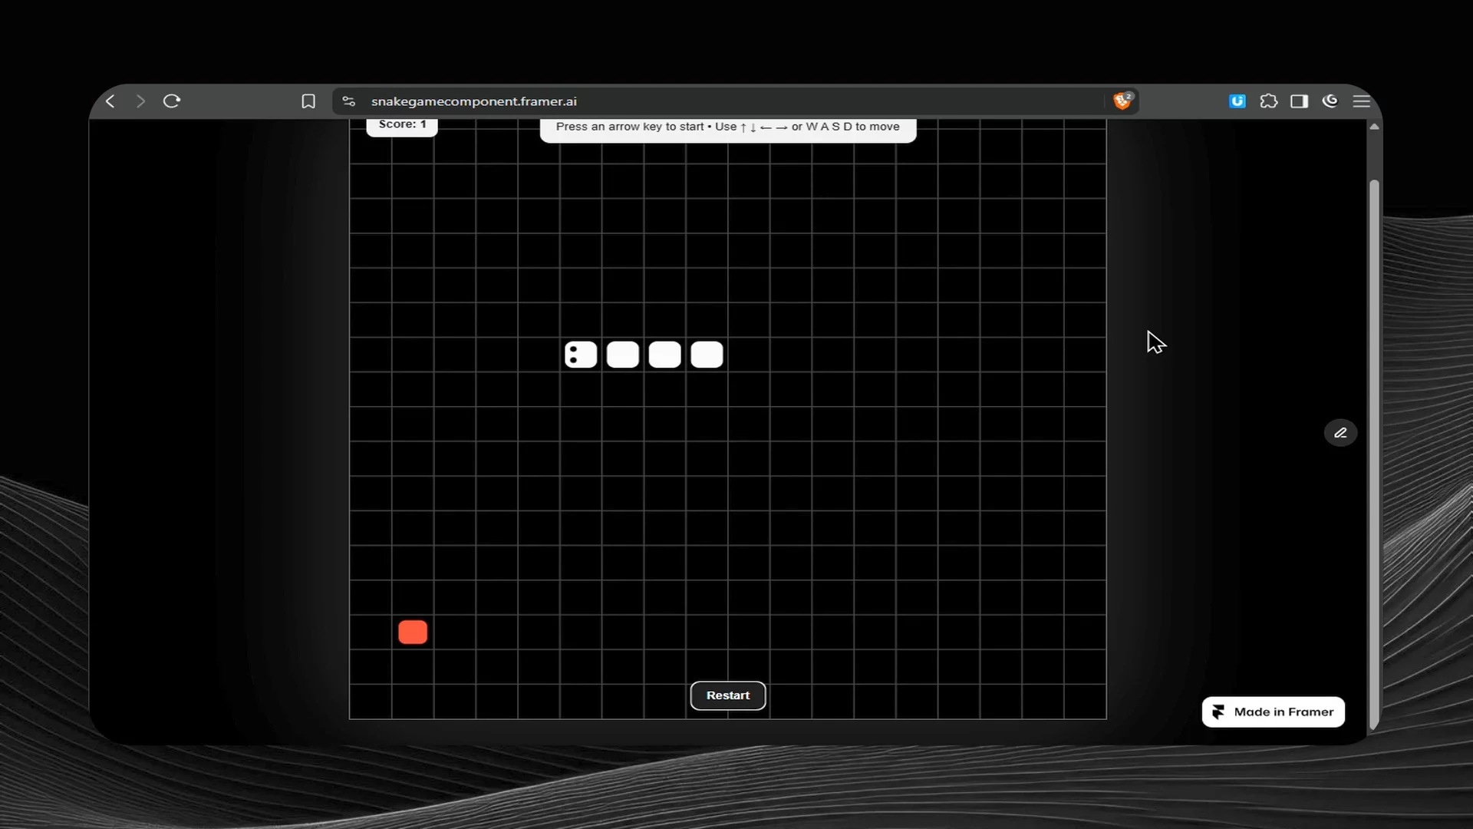Viewport: 1473px width, 829px height.
Task: Go back with the browser back arrow
Action: (110, 101)
